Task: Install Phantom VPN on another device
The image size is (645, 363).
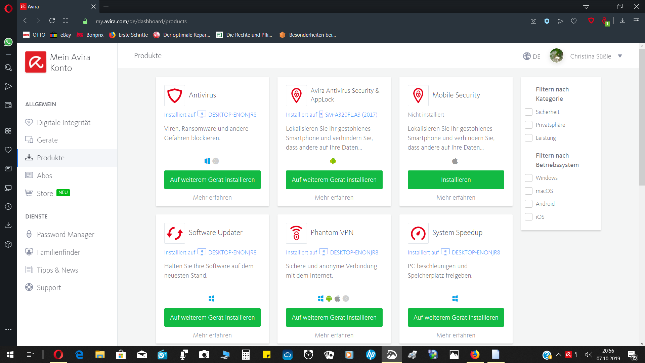Action: click(x=334, y=317)
